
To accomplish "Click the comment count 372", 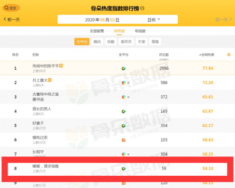I will click(x=164, y=97).
